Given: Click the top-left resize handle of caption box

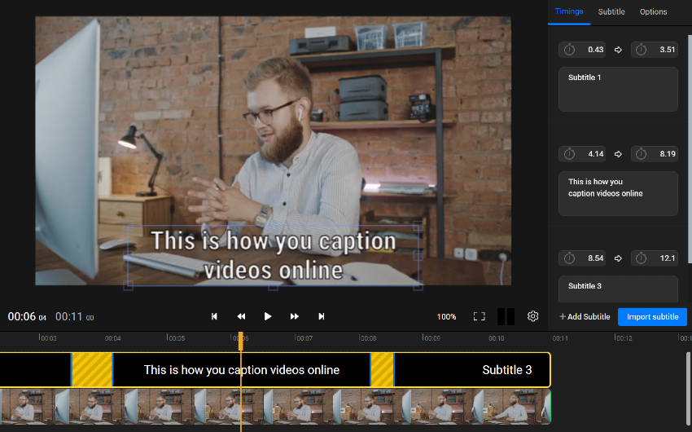Looking at the screenshot, I should 128,227.
